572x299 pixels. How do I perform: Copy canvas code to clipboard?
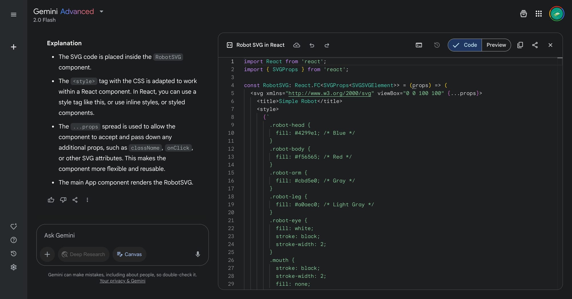click(x=520, y=45)
